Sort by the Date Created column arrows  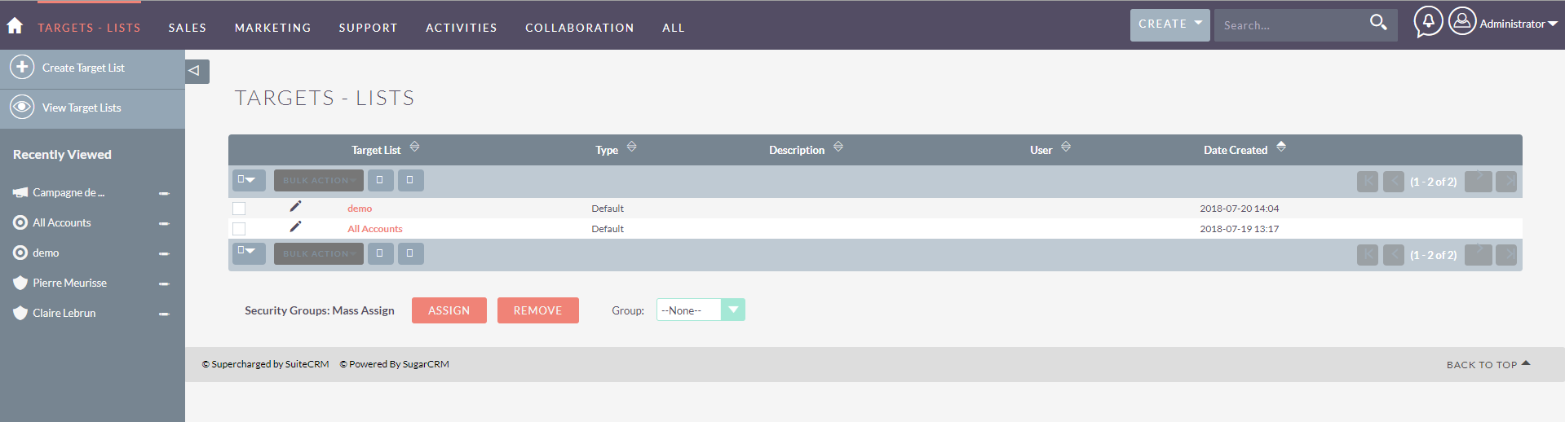(x=1281, y=147)
